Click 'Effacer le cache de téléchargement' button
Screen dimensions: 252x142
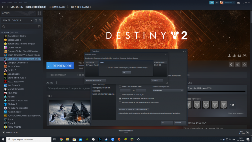134,109
